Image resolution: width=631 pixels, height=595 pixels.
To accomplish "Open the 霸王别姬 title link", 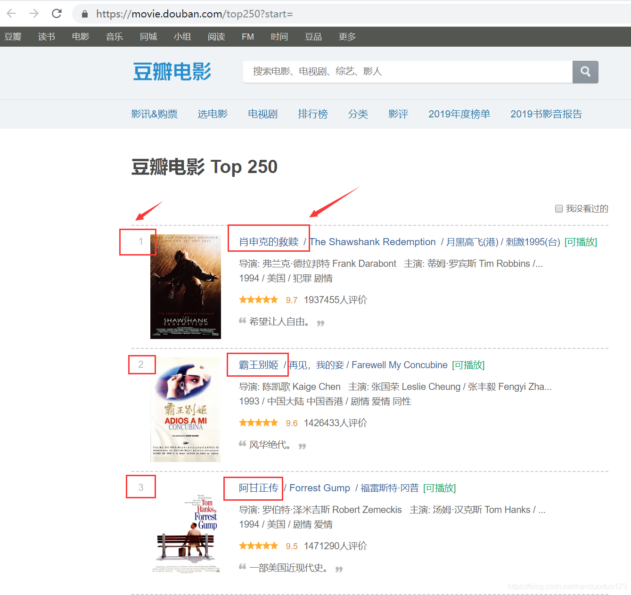I will (259, 365).
